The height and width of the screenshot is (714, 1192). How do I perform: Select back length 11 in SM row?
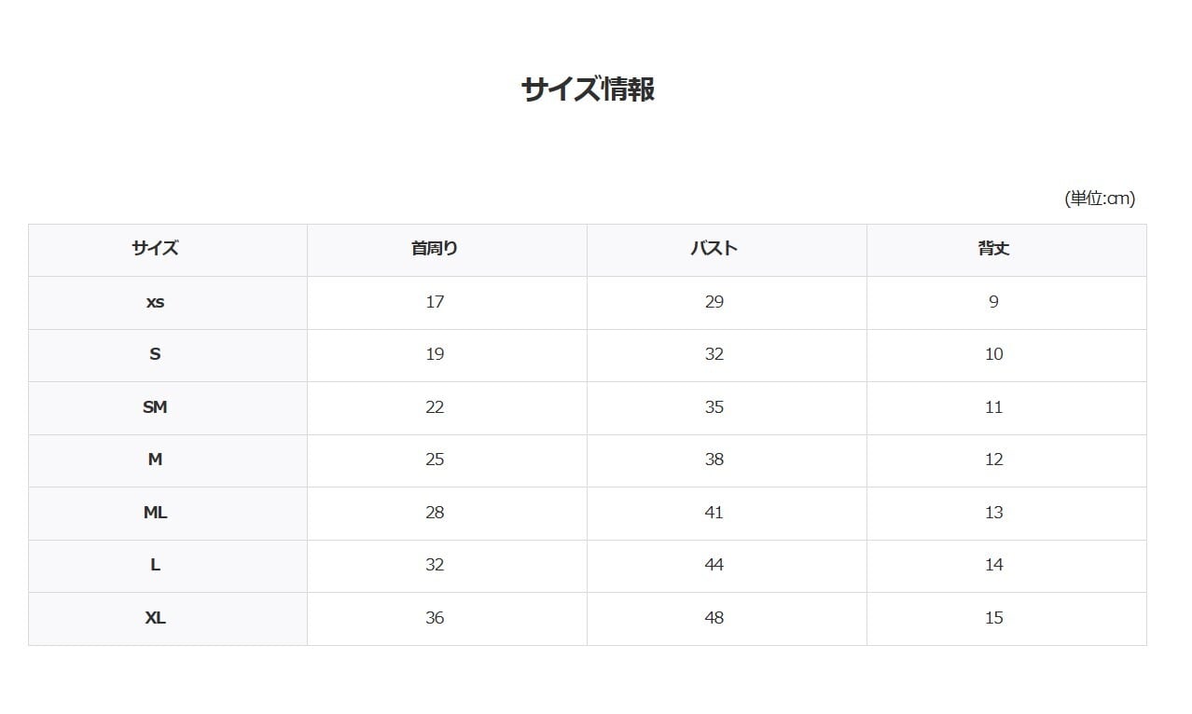pos(994,407)
